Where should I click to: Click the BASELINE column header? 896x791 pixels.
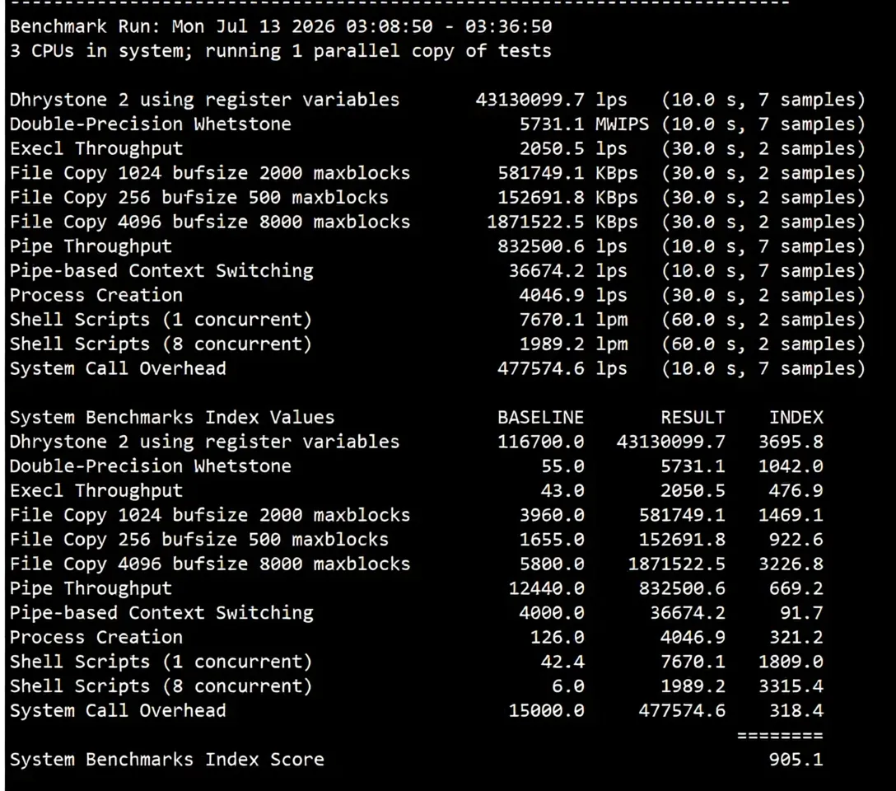pyautogui.click(x=540, y=417)
